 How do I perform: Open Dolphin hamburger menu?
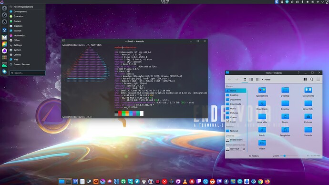click(318, 80)
